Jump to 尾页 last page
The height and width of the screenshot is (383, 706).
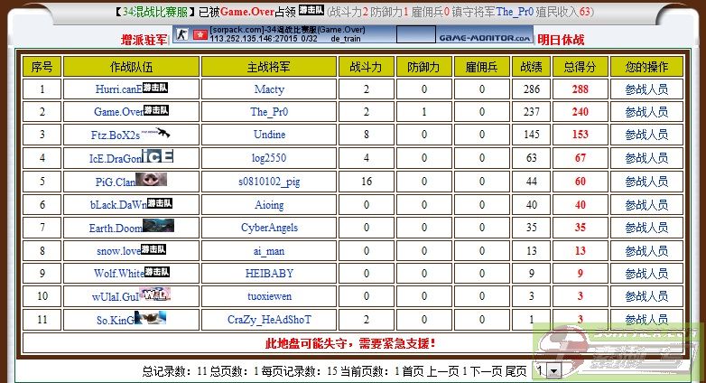coord(516,371)
